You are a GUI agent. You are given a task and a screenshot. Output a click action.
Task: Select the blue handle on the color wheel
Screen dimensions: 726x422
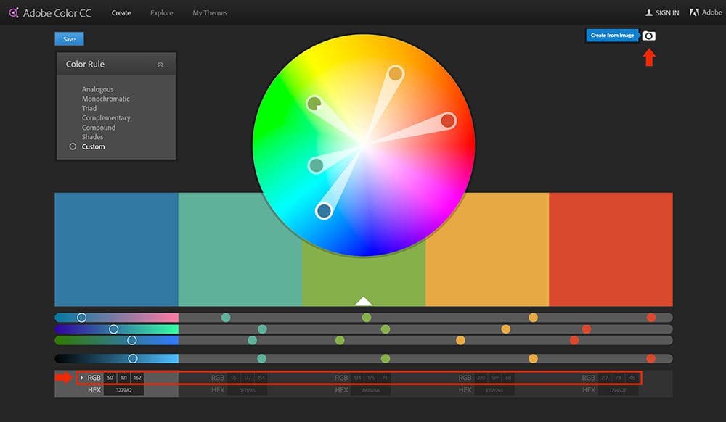coord(324,211)
